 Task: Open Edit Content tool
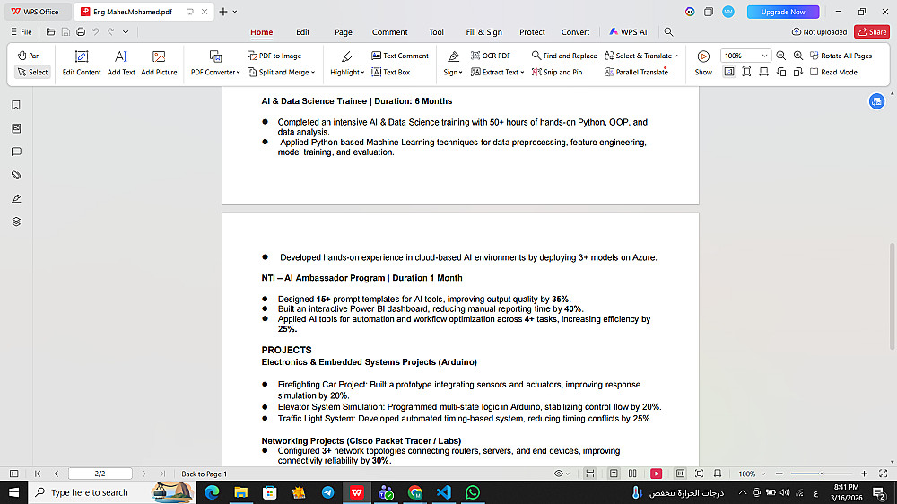click(x=82, y=63)
